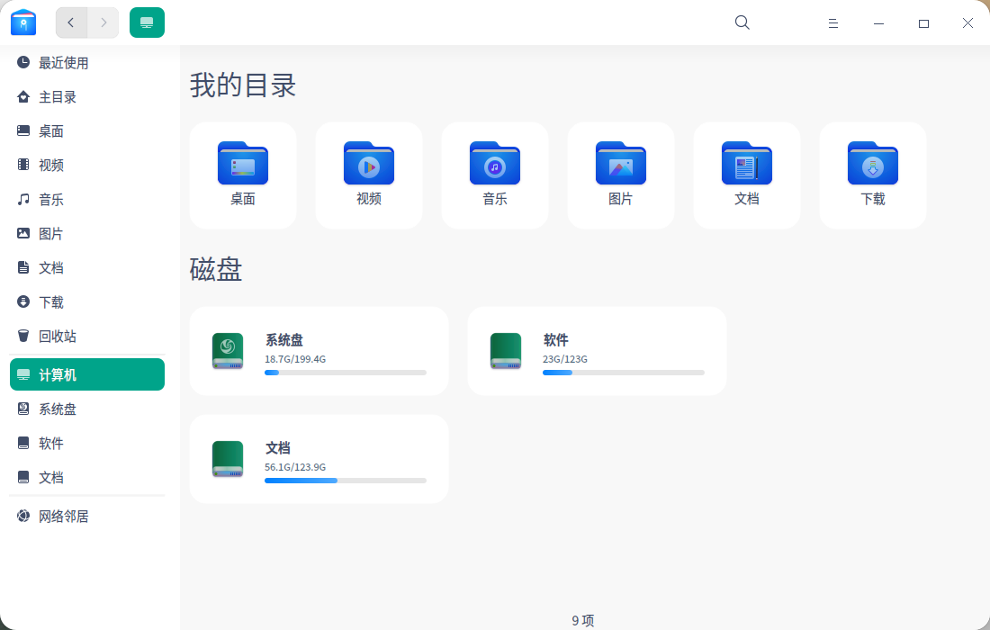Select 最近使用 in the sidebar

pos(87,62)
